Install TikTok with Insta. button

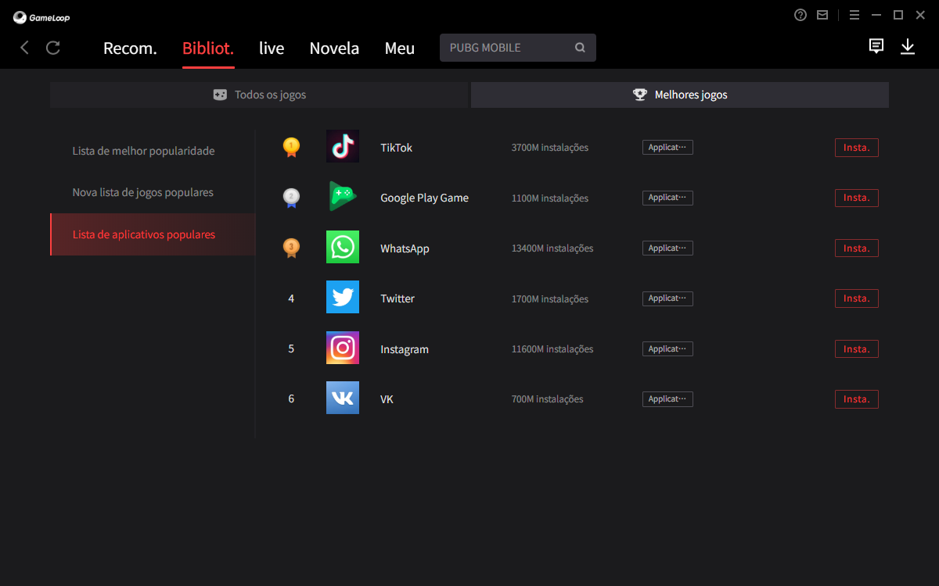point(857,148)
